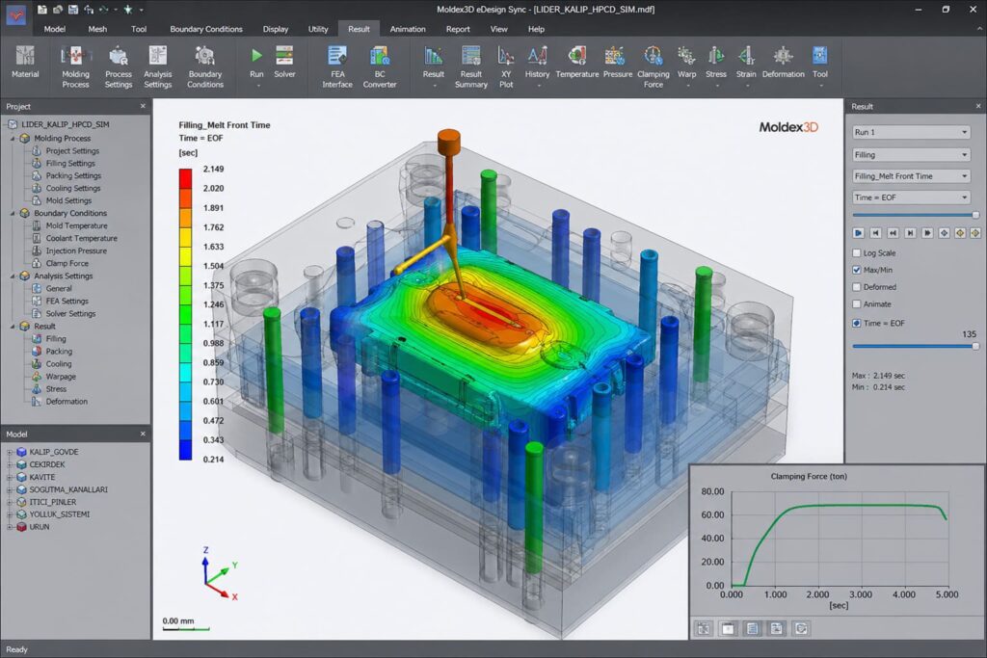Click the Molding Process ribbon icon
This screenshot has height=658, width=987.
point(75,65)
